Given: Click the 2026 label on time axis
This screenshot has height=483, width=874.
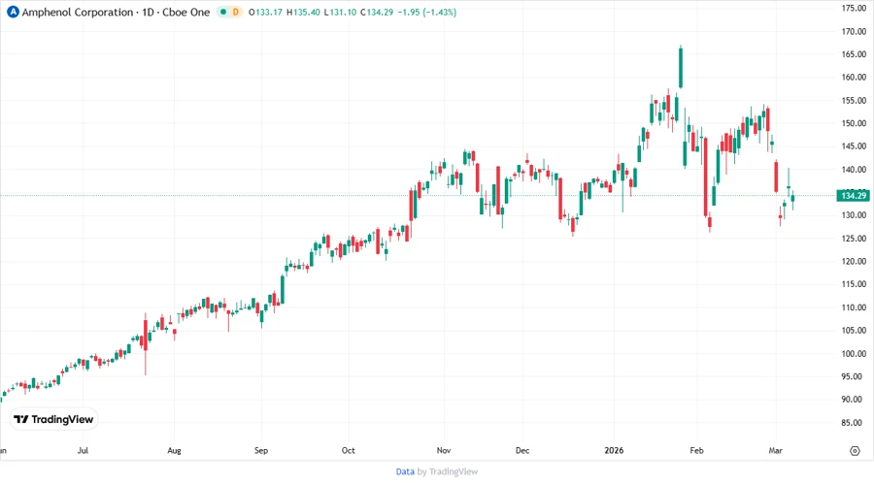Looking at the screenshot, I should [x=614, y=450].
